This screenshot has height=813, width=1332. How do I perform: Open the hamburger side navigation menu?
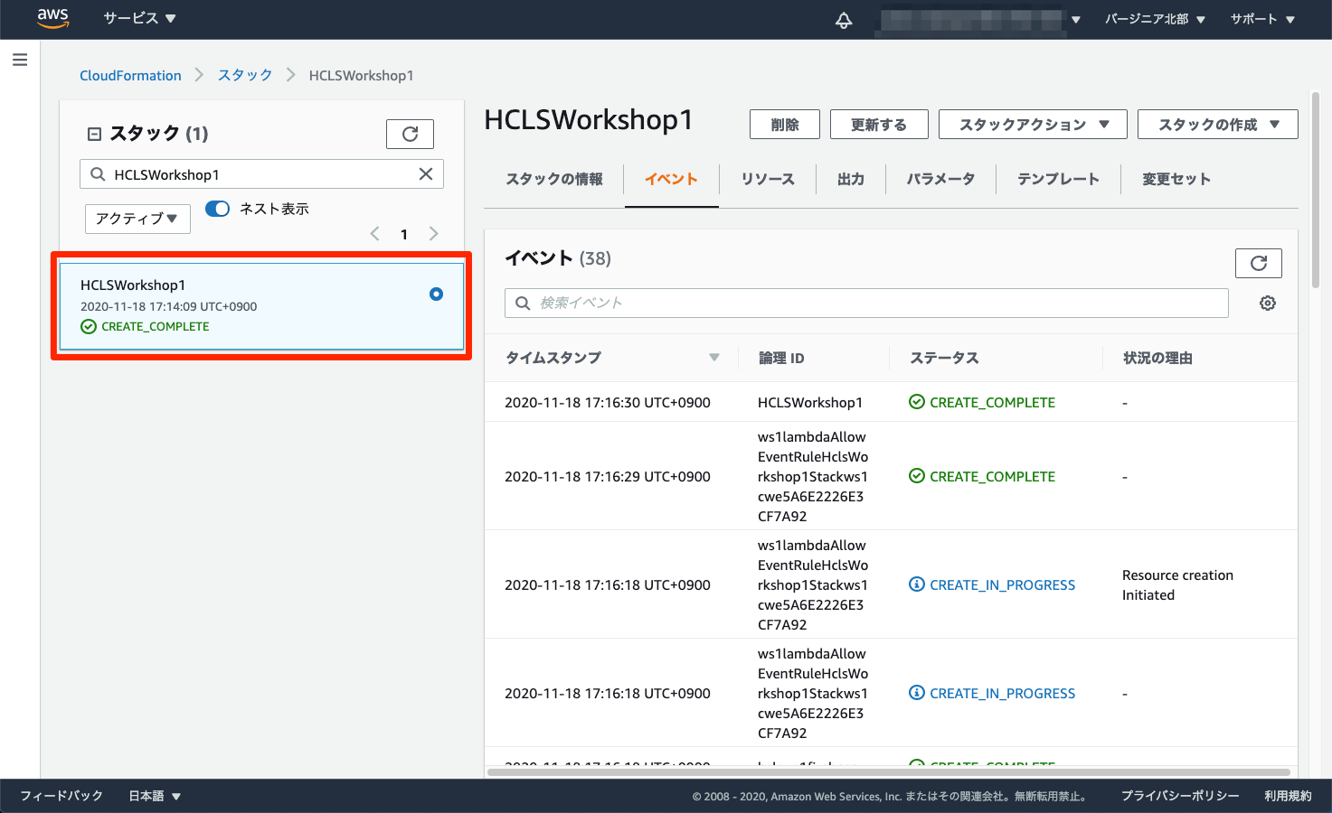point(20,60)
